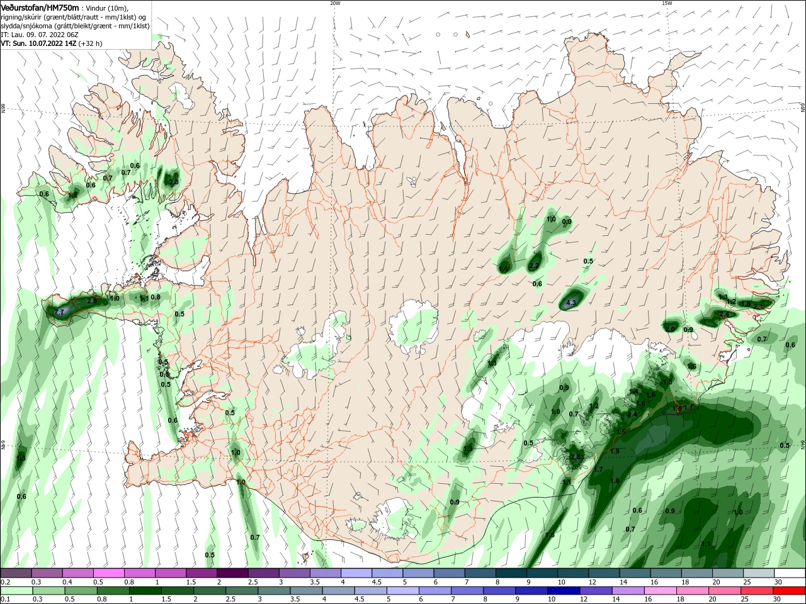Image resolution: width=806 pixels, height=604 pixels.
Task: Select upper legend swatch between 16 and 18
Action: (666, 573)
